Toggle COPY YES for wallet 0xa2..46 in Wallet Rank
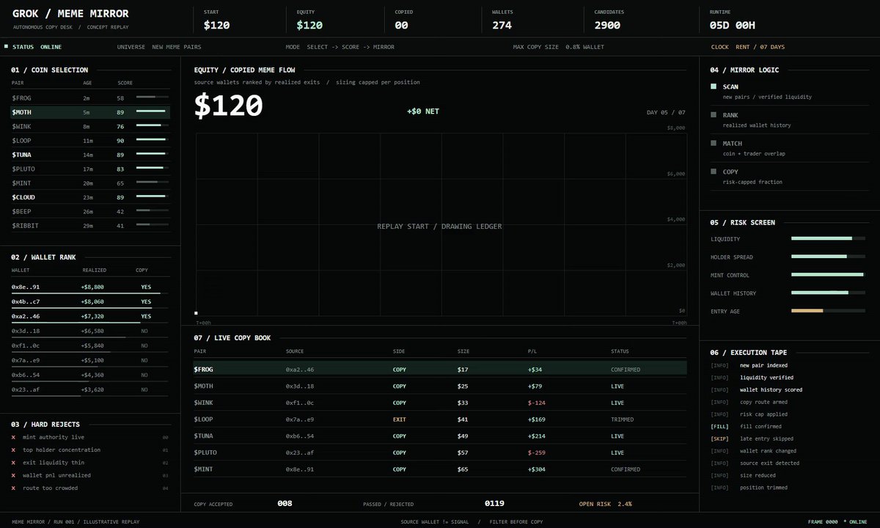The image size is (880, 528). [x=146, y=316]
